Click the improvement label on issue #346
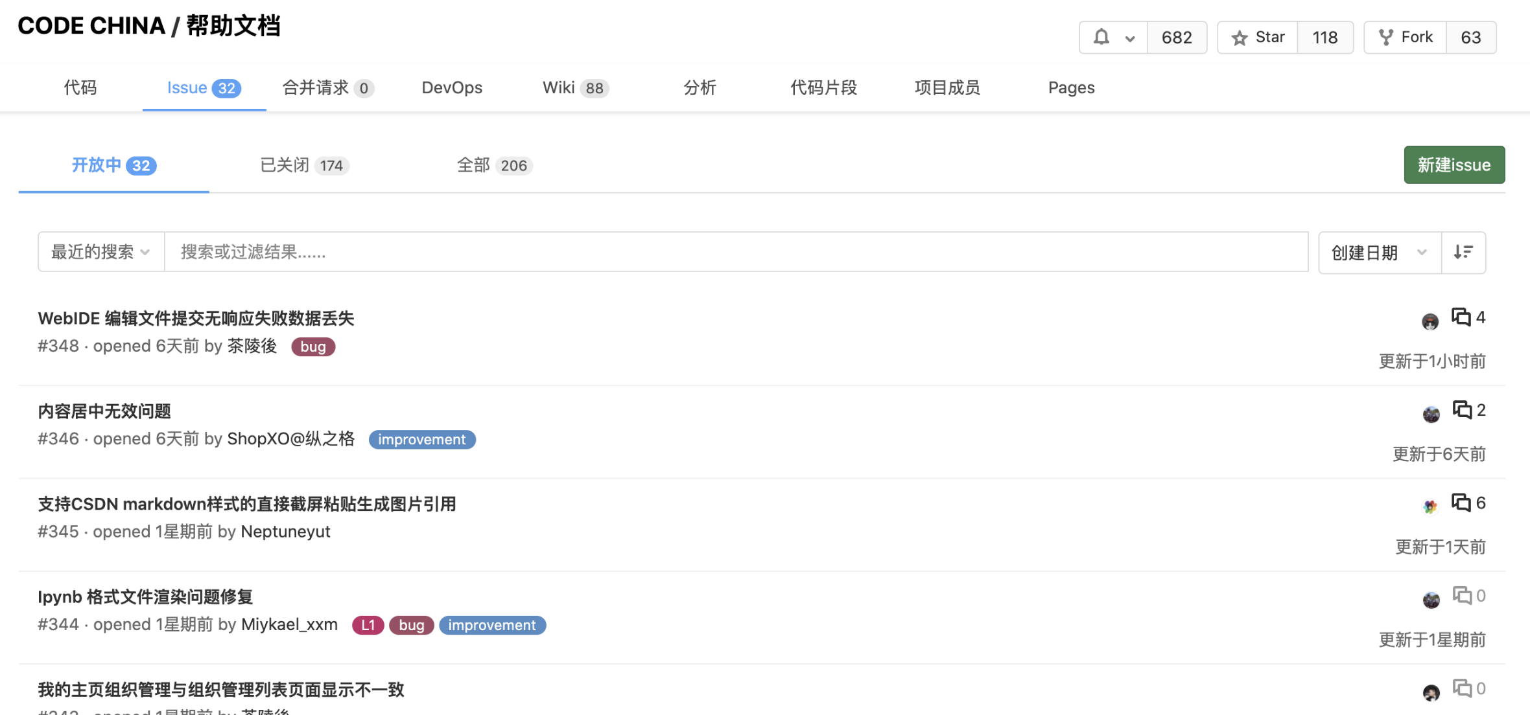This screenshot has width=1530, height=715. [x=422, y=439]
